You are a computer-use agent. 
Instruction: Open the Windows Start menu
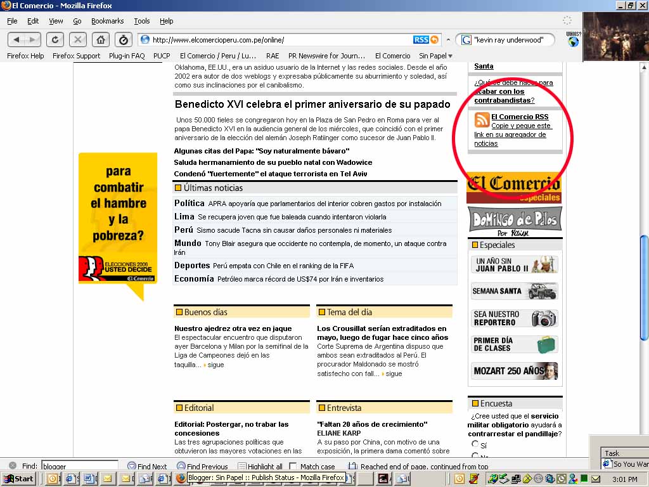point(18,479)
